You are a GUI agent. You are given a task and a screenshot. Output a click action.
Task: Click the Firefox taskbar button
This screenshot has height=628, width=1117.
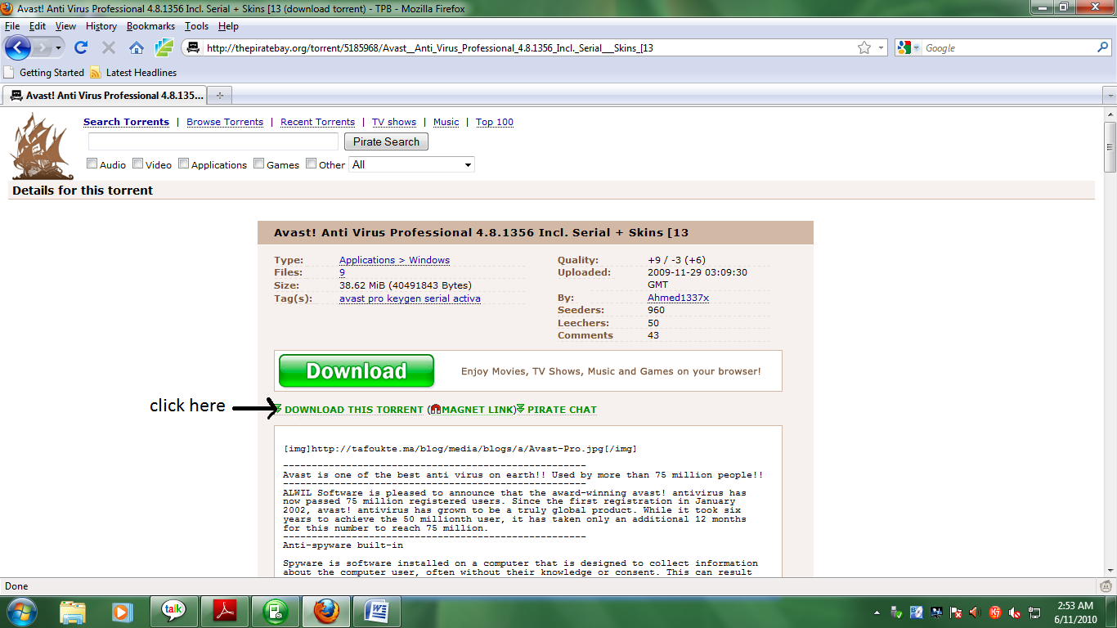(x=325, y=612)
